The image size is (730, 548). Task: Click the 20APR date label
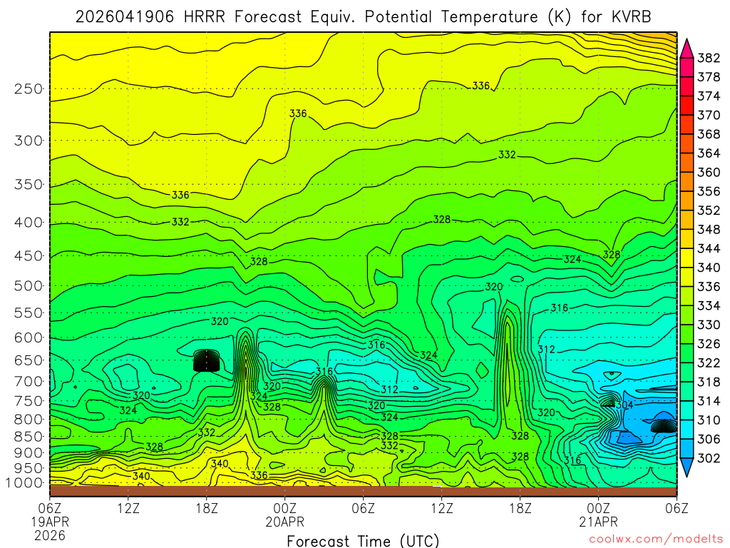tap(284, 522)
